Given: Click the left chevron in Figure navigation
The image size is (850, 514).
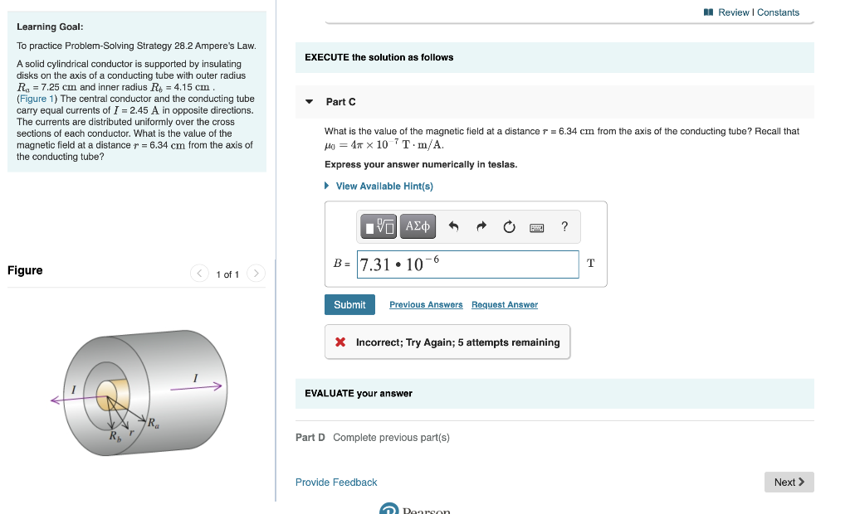Looking at the screenshot, I should [x=199, y=272].
